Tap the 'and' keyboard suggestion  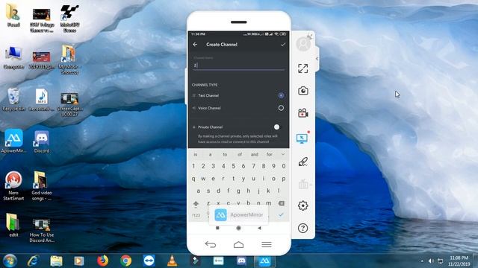[x=254, y=154]
